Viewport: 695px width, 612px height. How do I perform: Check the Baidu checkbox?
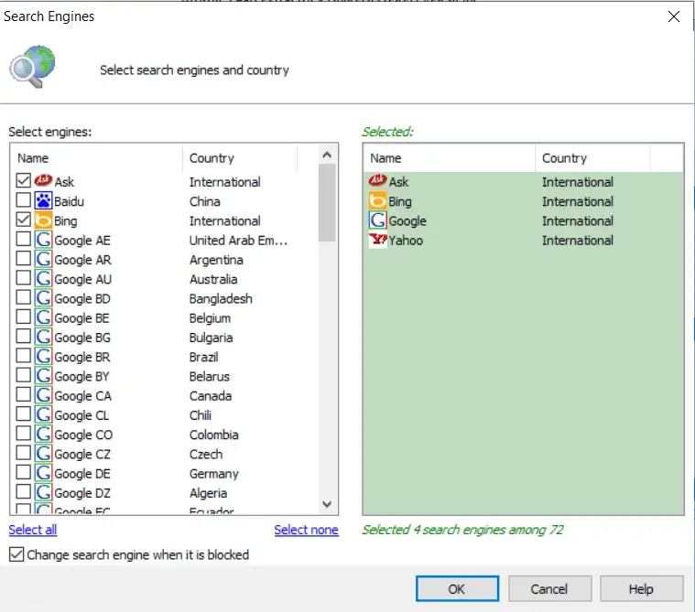[23, 199]
